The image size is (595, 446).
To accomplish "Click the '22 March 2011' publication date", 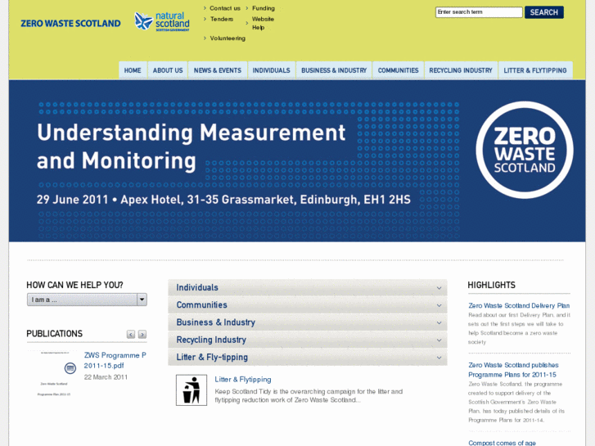I will point(106,377).
